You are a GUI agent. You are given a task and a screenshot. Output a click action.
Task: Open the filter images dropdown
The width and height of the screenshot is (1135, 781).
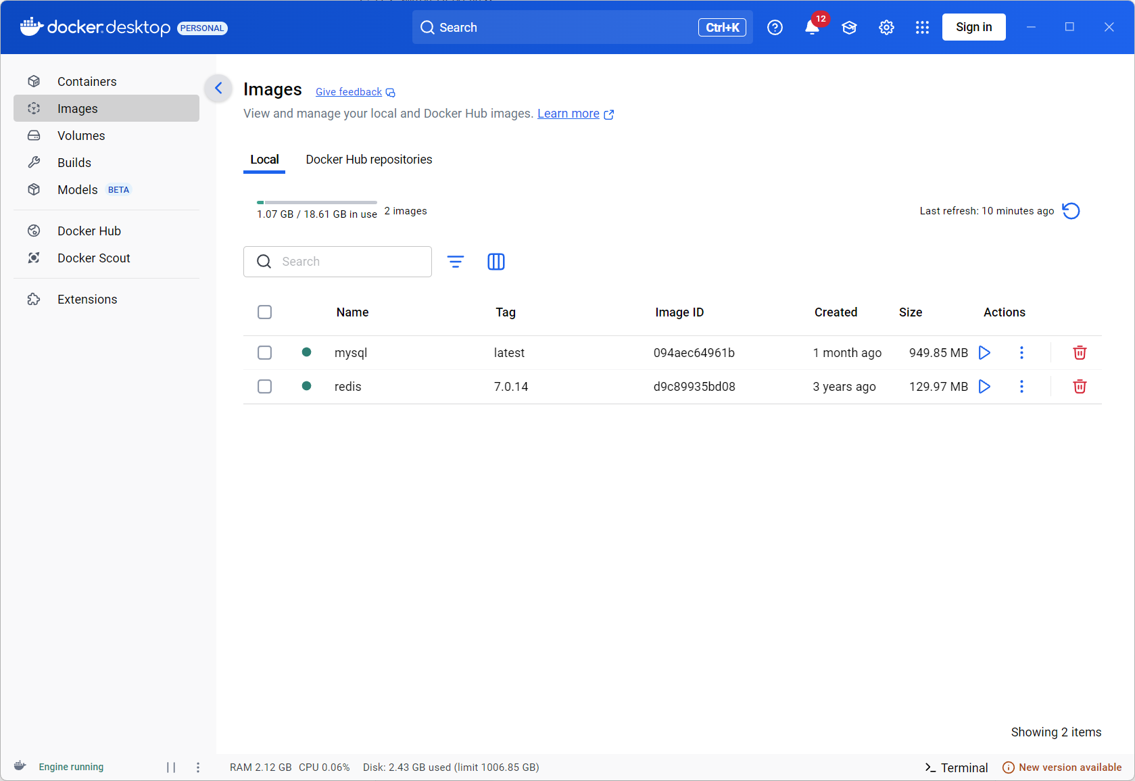(x=456, y=262)
